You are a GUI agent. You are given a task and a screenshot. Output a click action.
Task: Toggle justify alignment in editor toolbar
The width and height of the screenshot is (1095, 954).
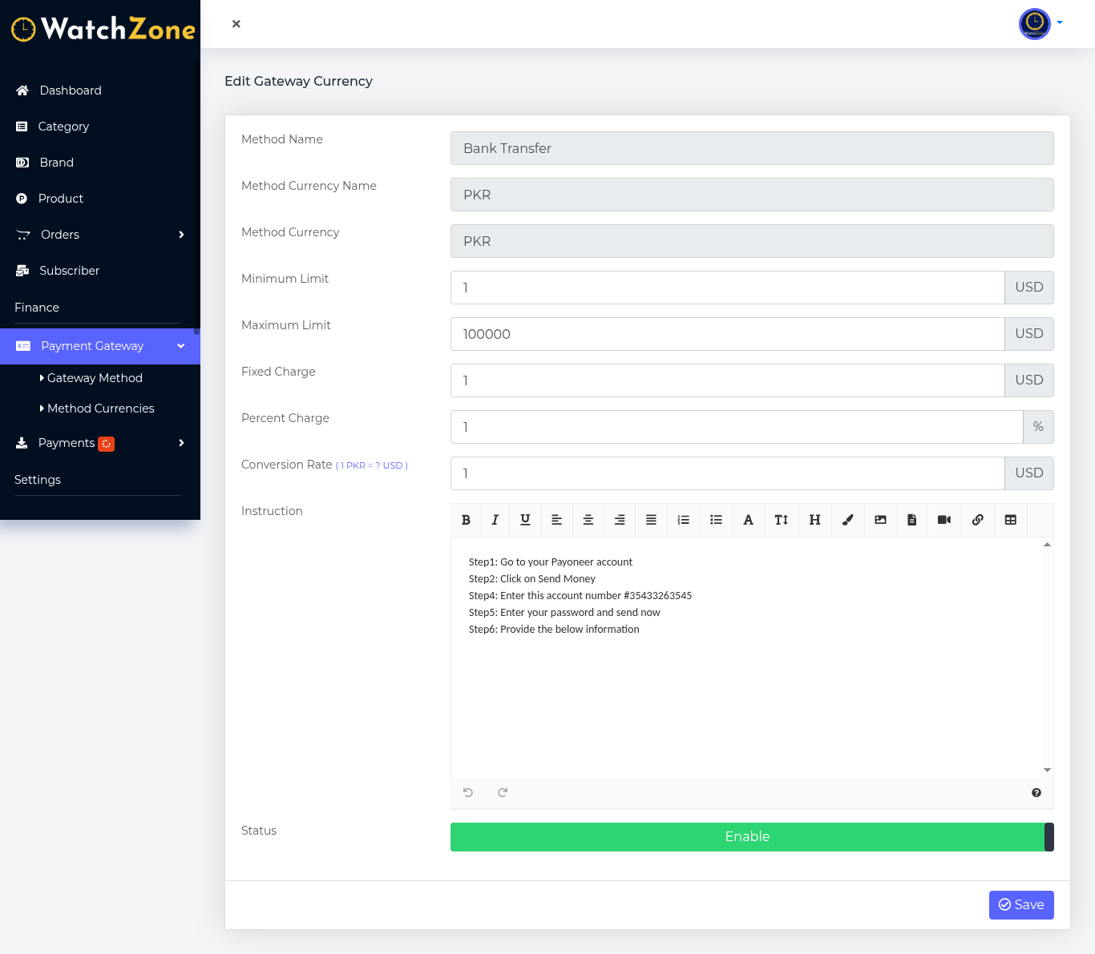(x=651, y=520)
